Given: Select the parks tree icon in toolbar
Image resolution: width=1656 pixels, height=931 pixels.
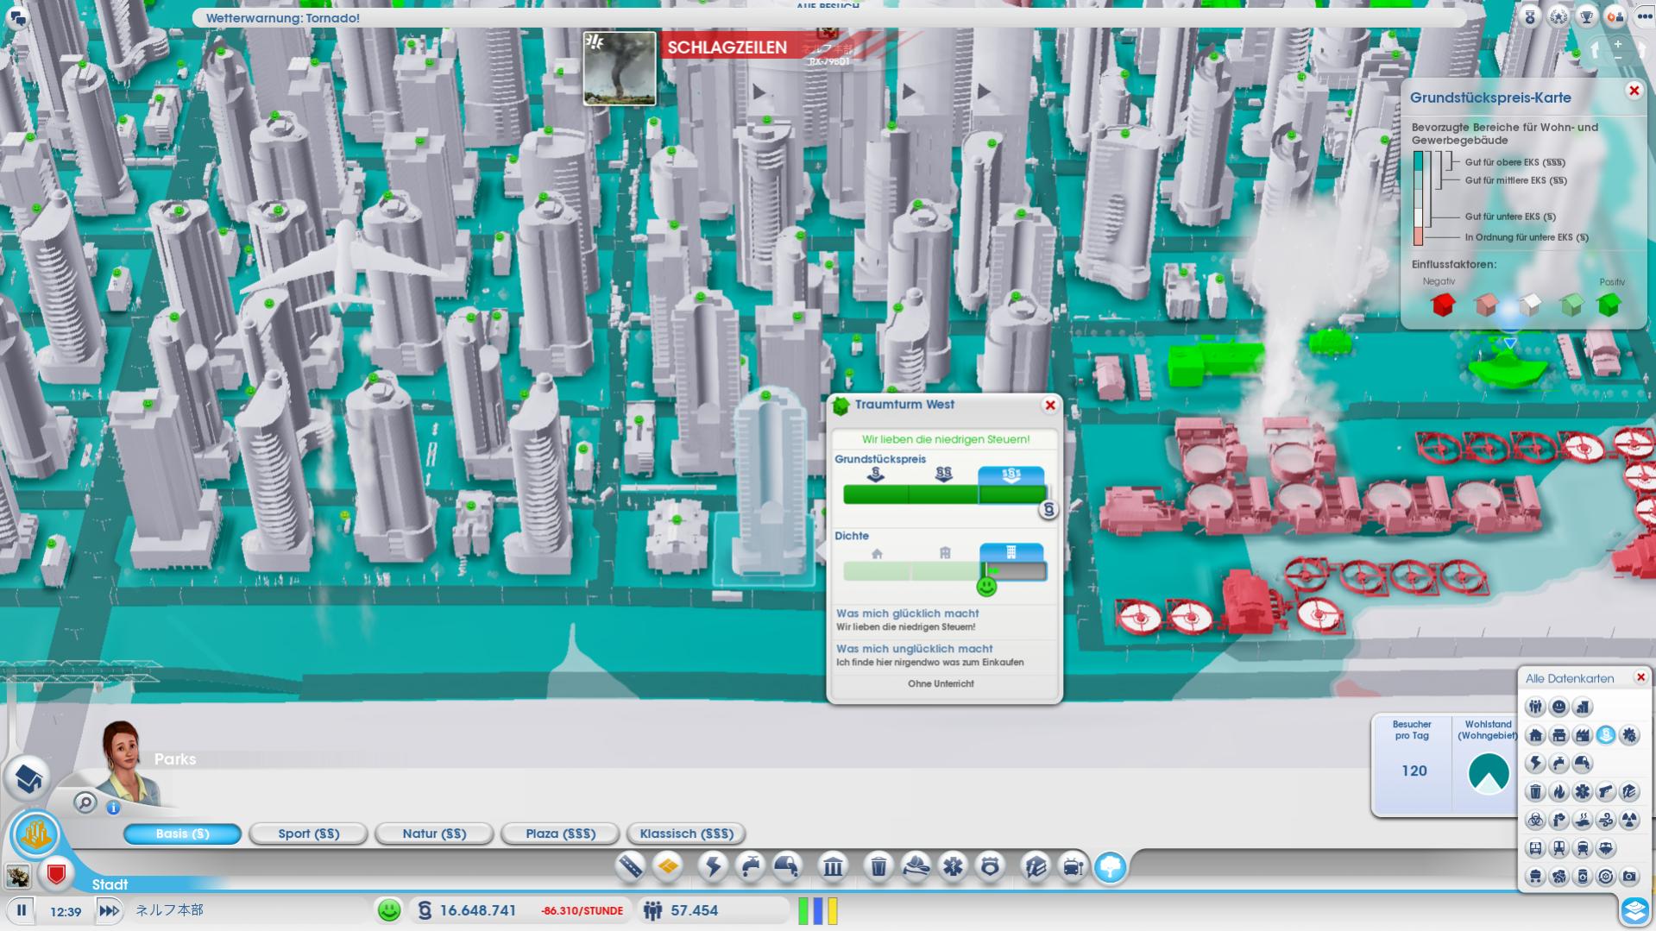Looking at the screenshot, I should coord(1111,866).
